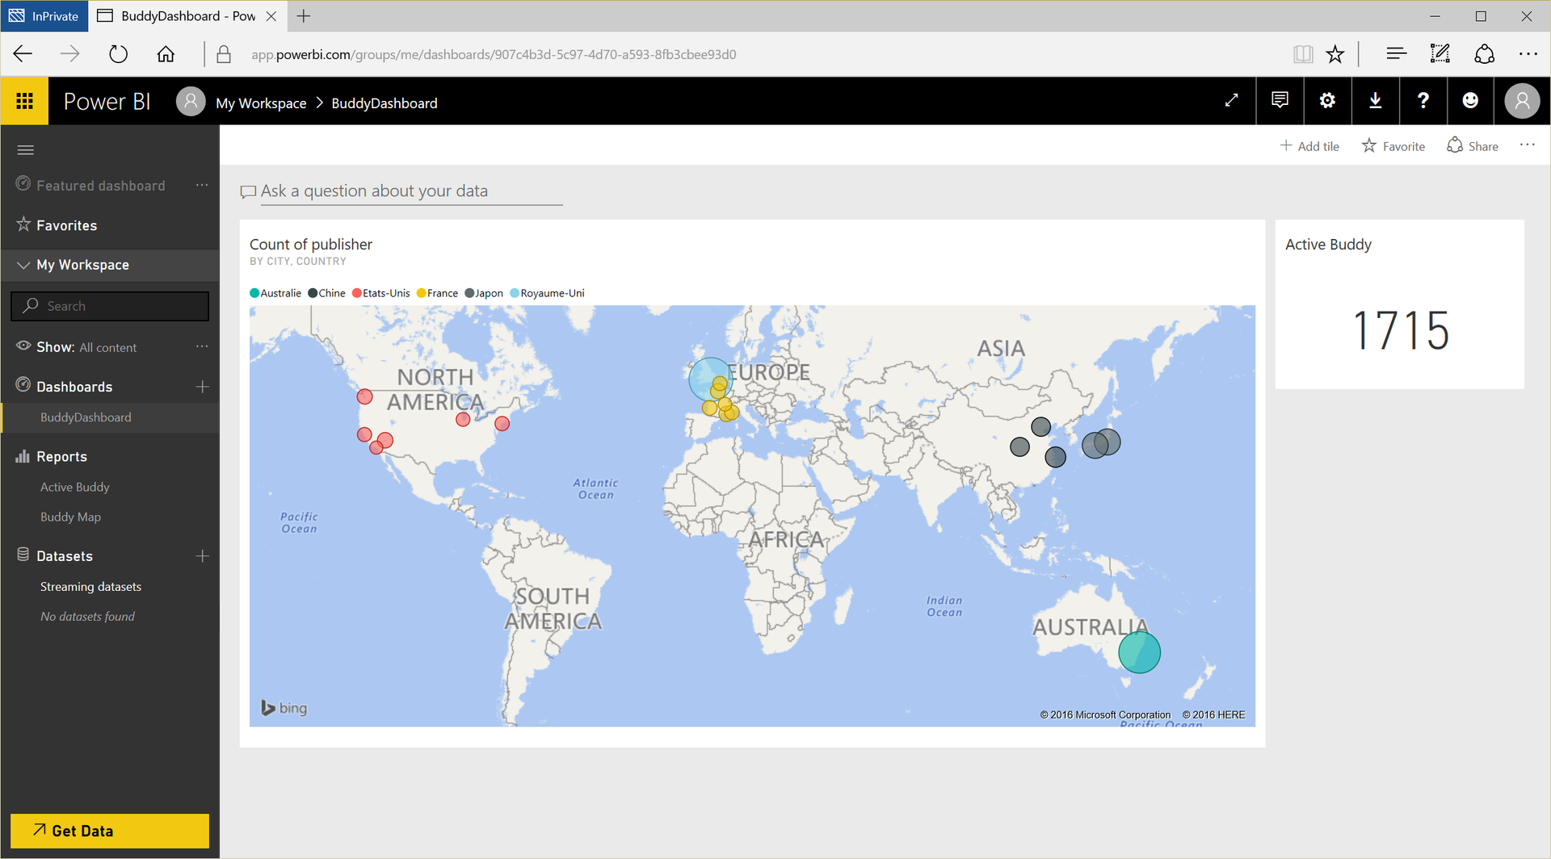Screen dimensions: 1551x859
Task: Open Help question mark menu
Action: [x=1423, y=100]
